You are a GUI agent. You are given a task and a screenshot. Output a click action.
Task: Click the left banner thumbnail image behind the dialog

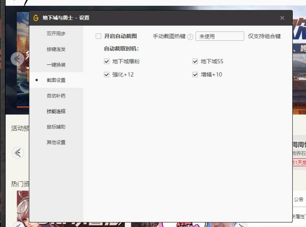[x=23, y=59]
